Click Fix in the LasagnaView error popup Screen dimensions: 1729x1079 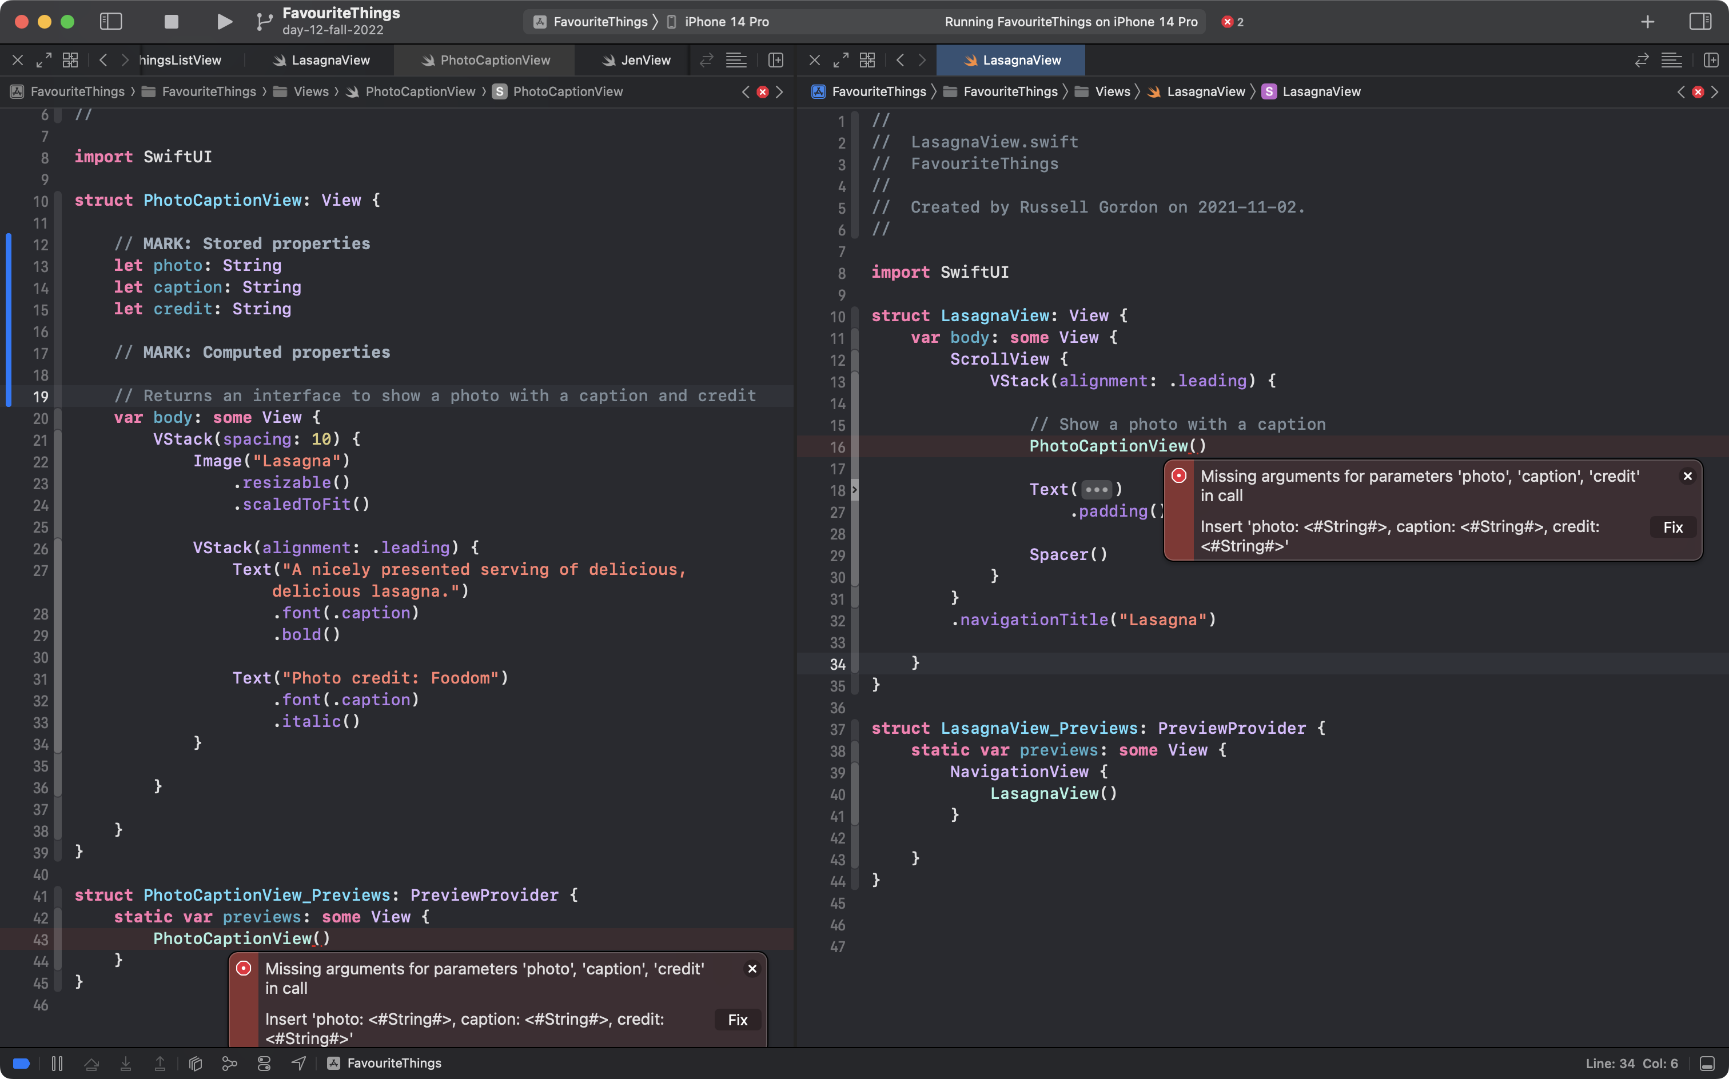pos(1672,527)
